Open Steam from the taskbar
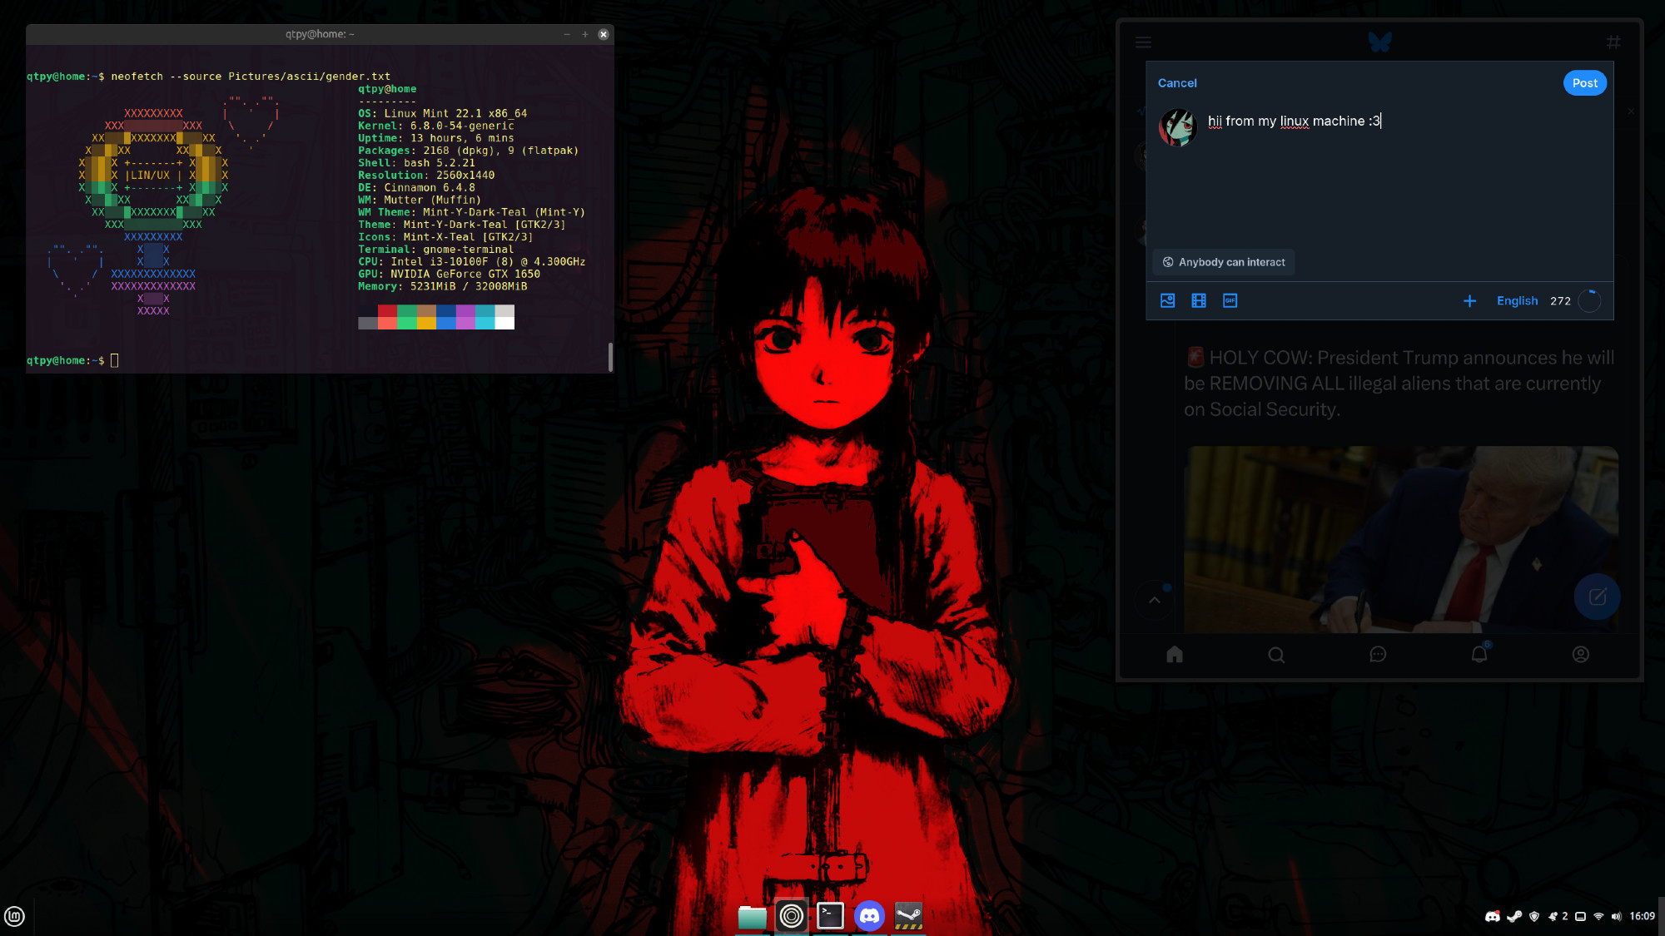The height and width of the screenshot is (936, 1665). (908, 917)
